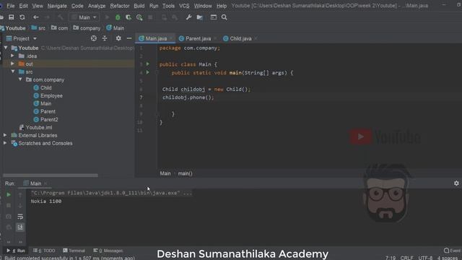Navigate back with the left arrow icon
Image resolution: width=462 pixels, height=260 pixels.
tap(35, 17)
